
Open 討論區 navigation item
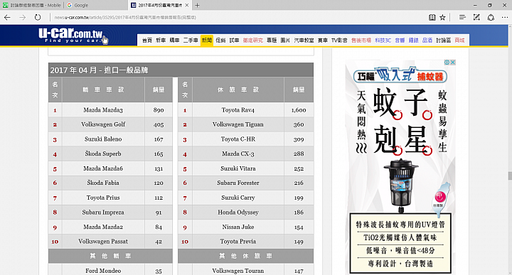click(x=444, y=41)
